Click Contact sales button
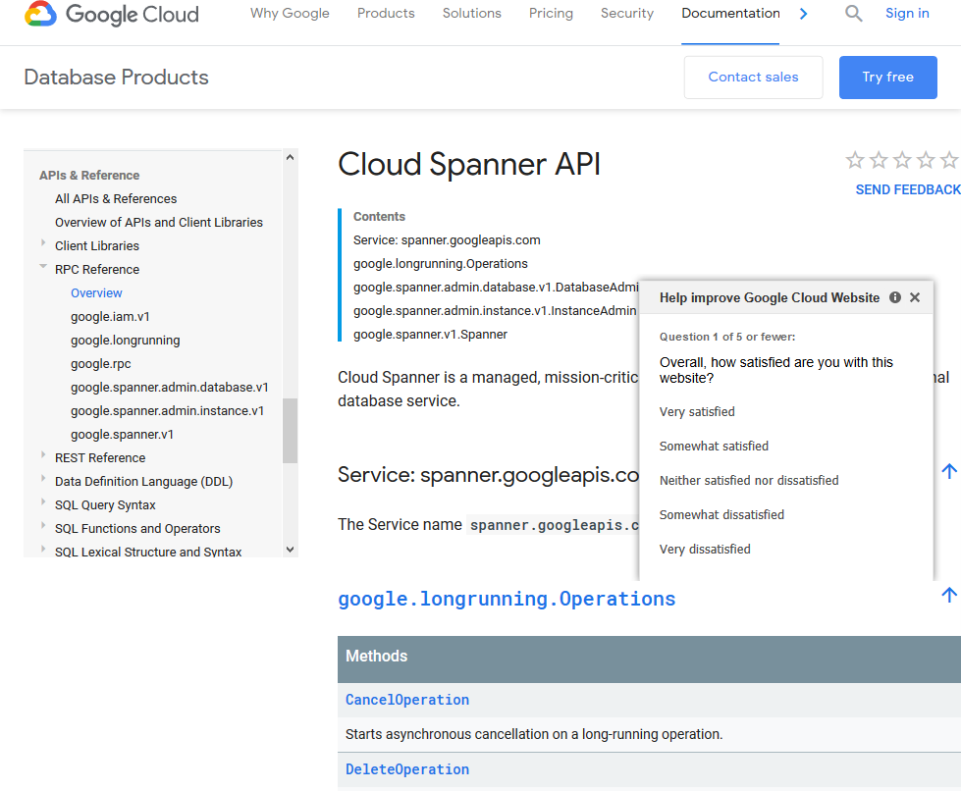961x791 pixels. click(753, 78)
